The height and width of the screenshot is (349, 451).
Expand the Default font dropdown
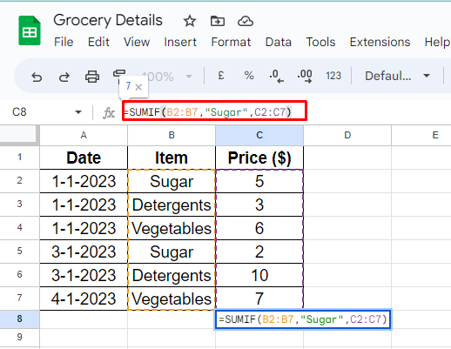tap(397, 76)
